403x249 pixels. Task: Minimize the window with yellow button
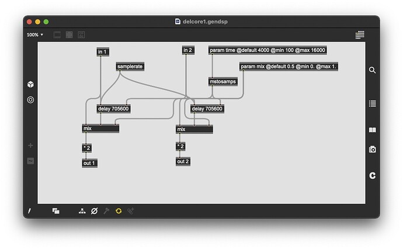38,22
